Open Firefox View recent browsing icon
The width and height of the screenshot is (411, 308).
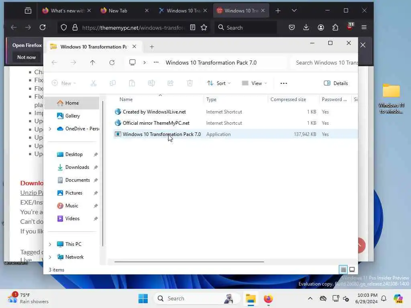click(x=28, y=10)
